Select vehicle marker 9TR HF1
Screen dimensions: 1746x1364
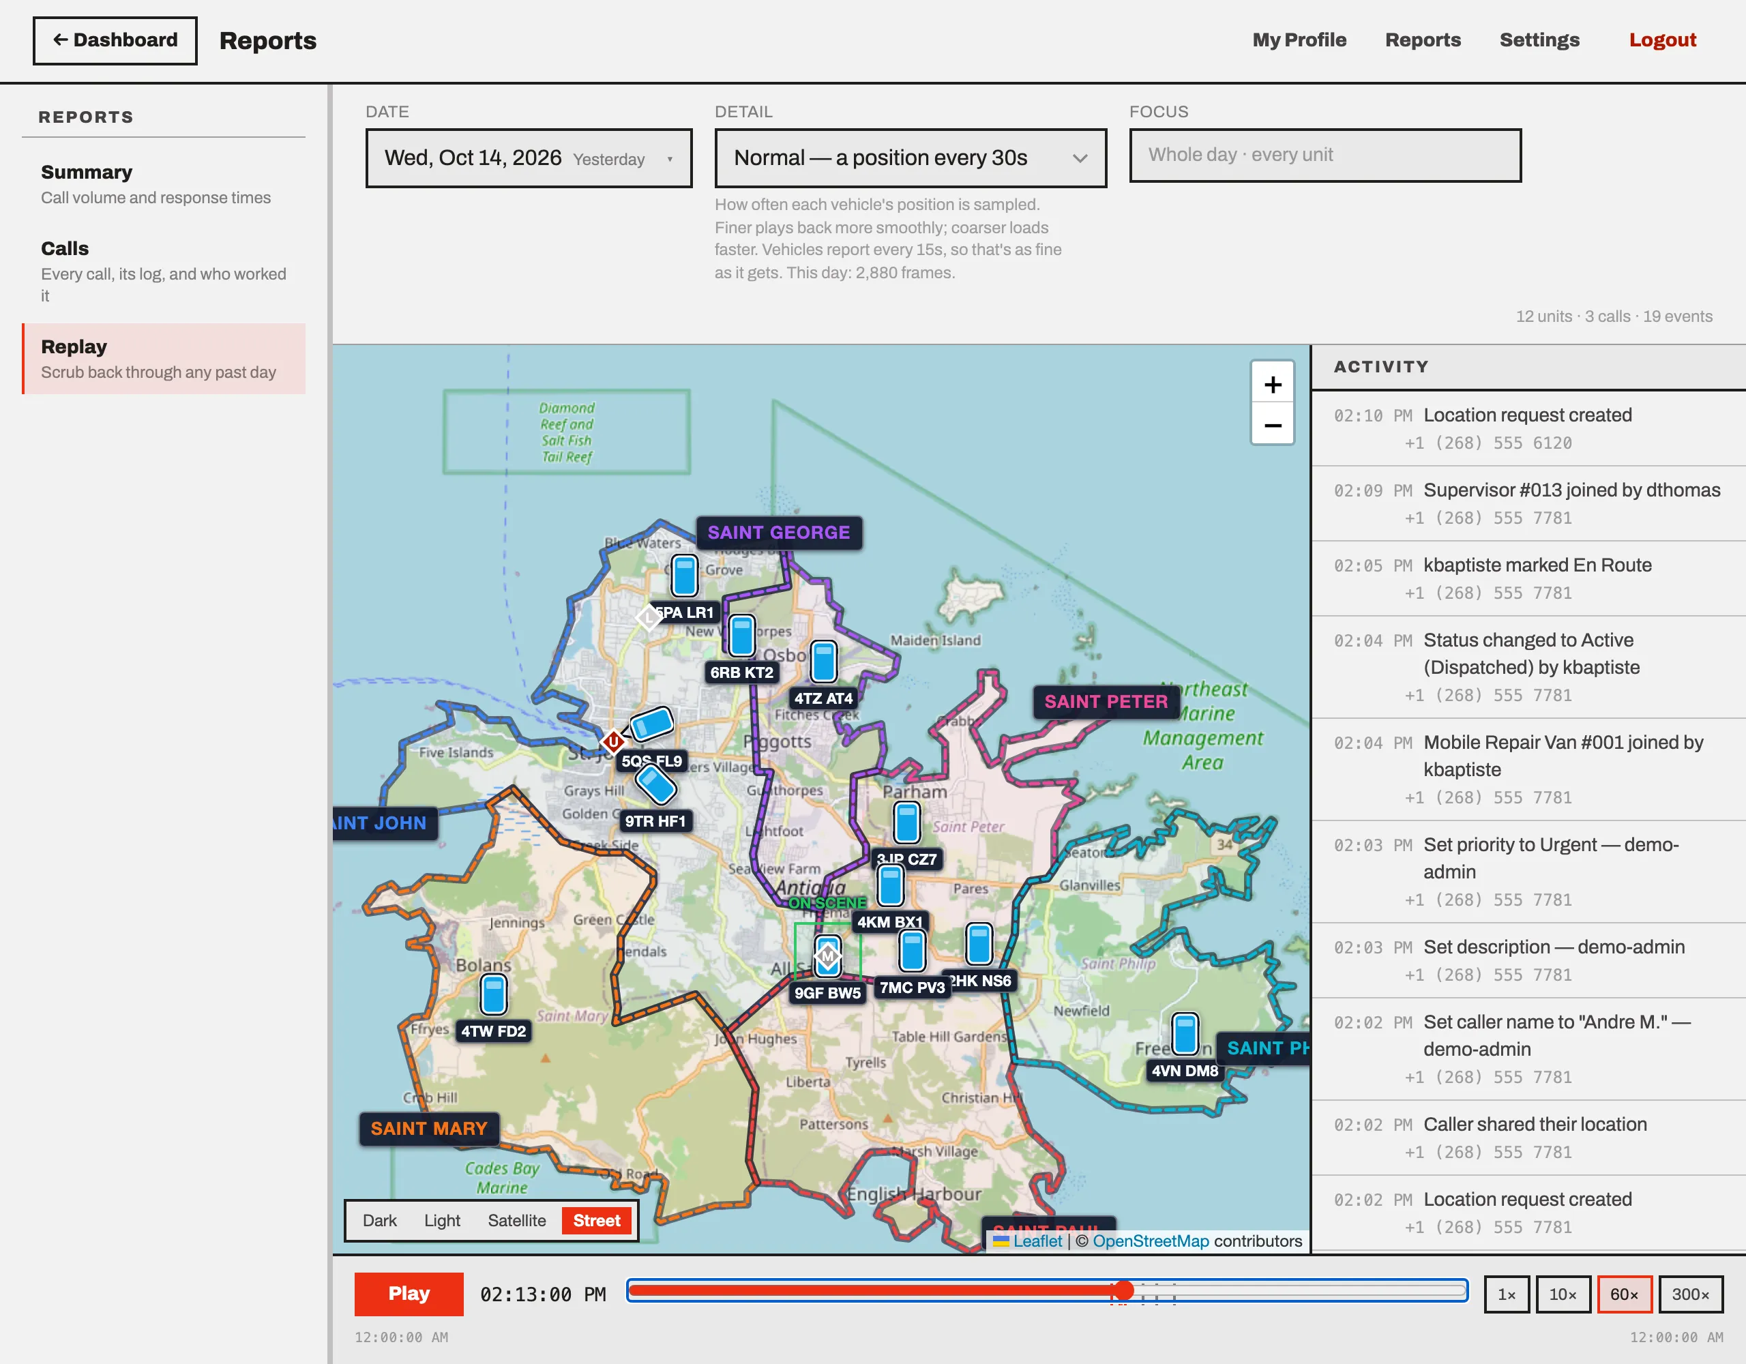(x=655, y=784)
